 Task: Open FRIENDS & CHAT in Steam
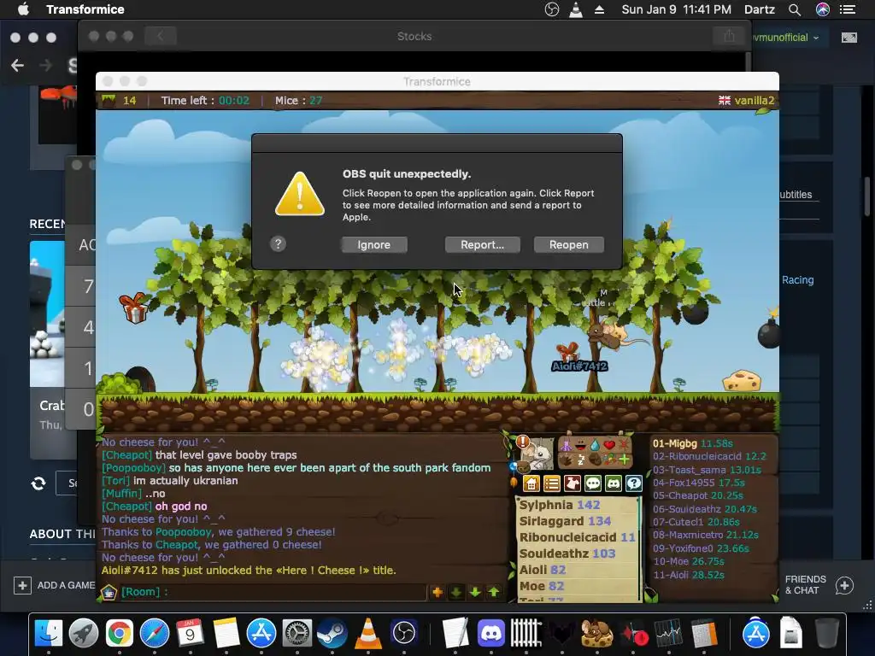[x=819, y=585]
